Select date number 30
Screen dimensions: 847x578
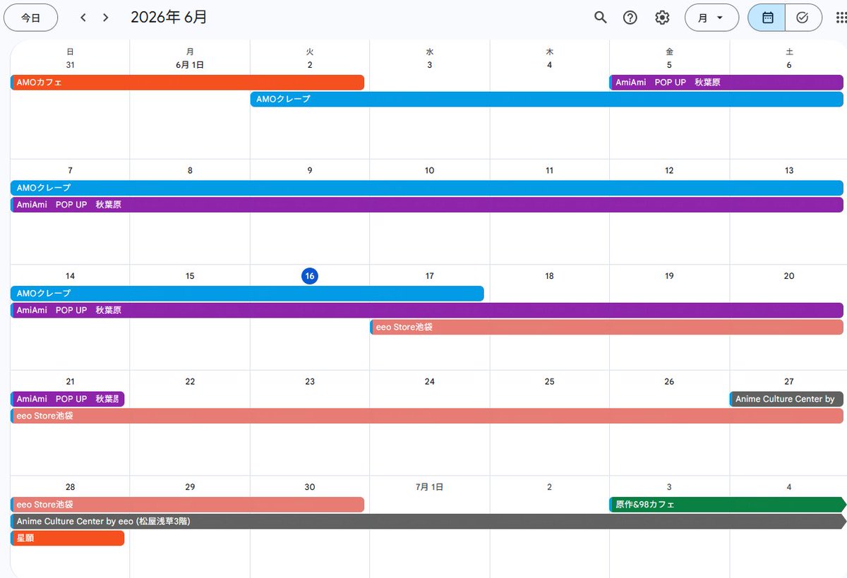click(x=310, y=487)
